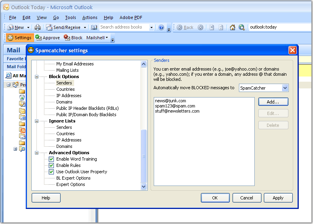313x224 pixels.
Task: Open the address book icon
Action: click(x=94, y=27)
